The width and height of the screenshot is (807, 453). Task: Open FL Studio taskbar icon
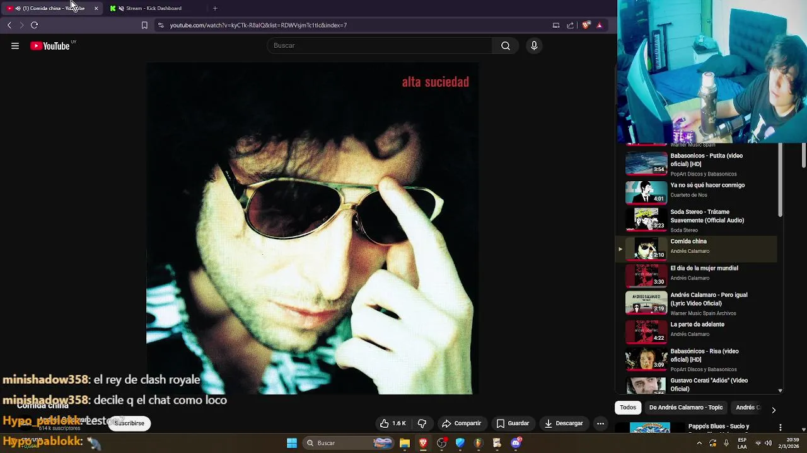(x=479, y=443)
